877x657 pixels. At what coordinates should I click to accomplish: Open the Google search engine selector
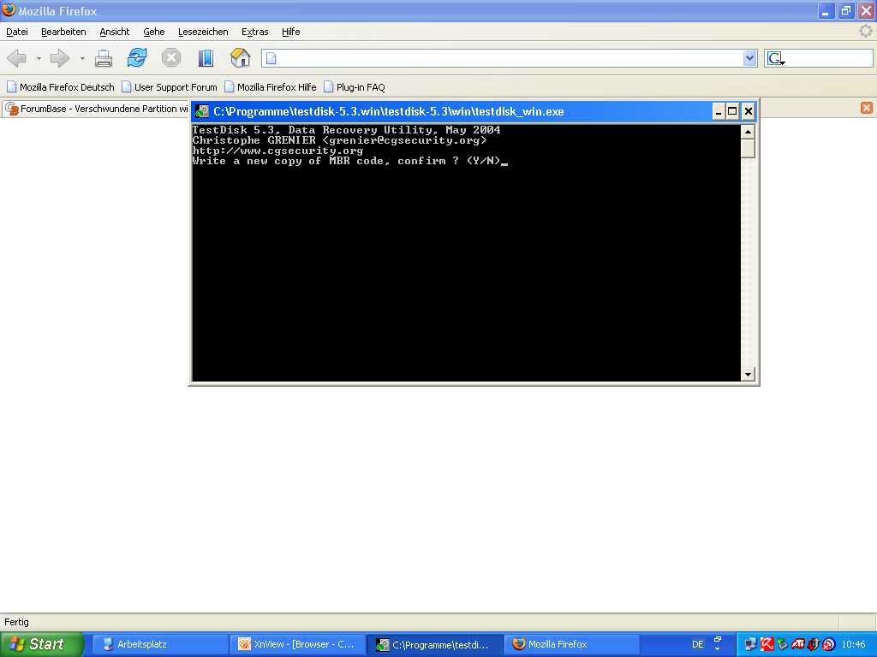point(776,59)
